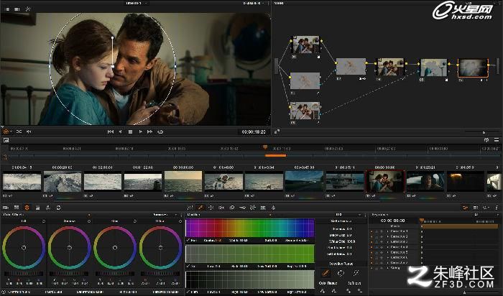Open the Power Window palette

(211, 208)
